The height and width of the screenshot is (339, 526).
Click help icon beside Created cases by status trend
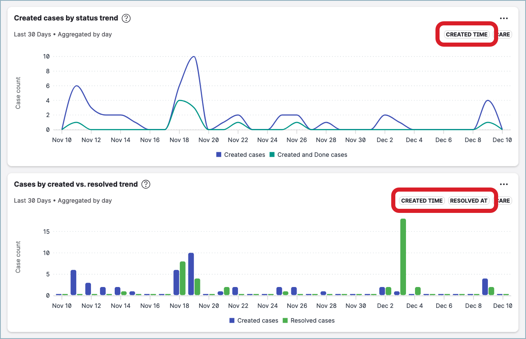(126, 18)
